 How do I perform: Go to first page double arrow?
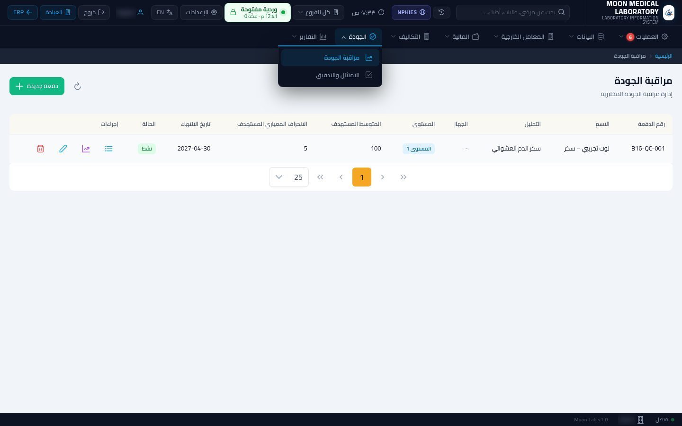coord(404,177)
